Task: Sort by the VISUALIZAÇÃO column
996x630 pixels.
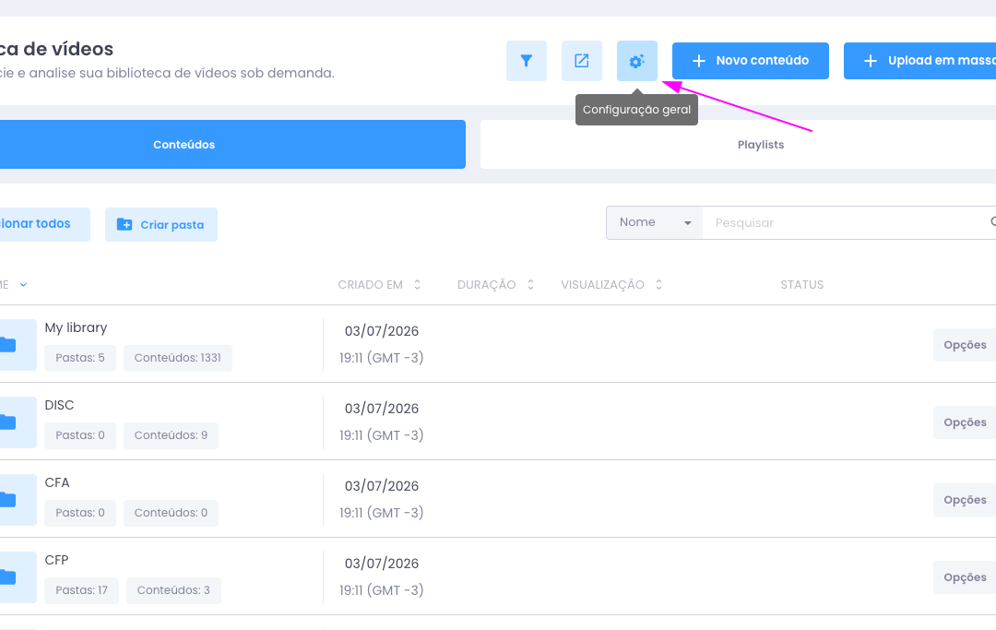Action: click(x=611, y=284)
